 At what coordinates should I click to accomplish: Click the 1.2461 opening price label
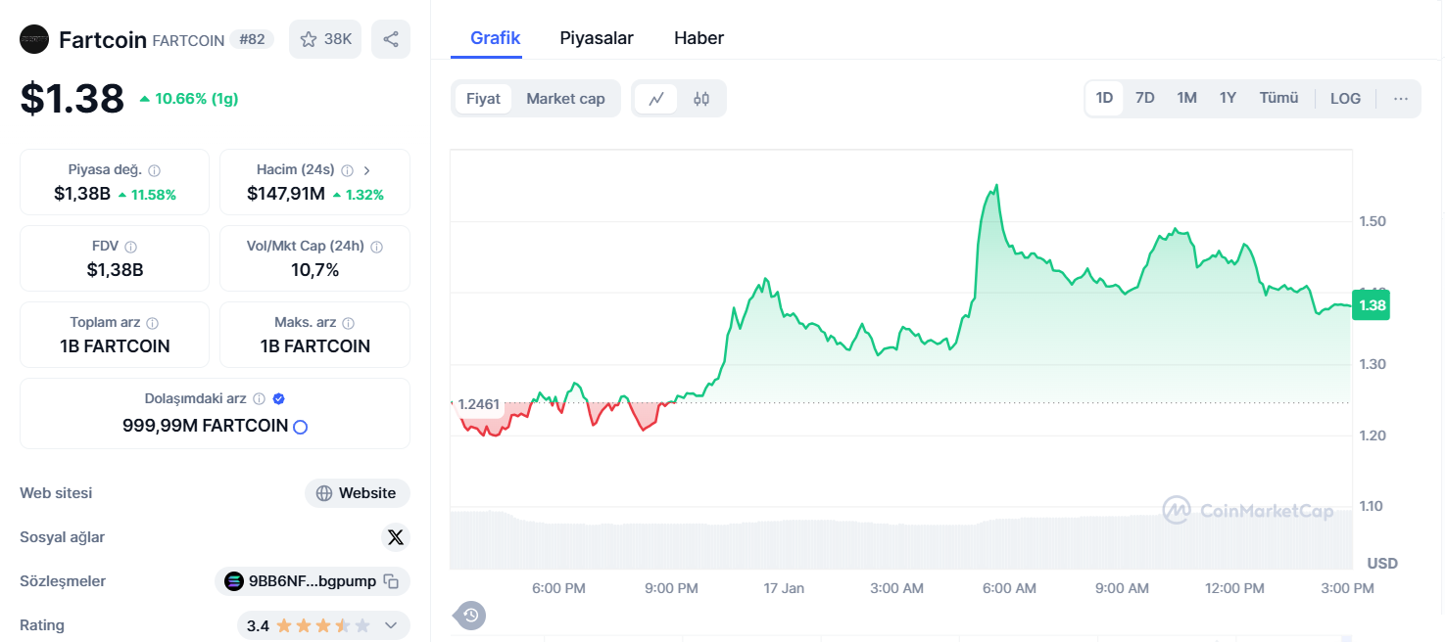tap(479, 403)
